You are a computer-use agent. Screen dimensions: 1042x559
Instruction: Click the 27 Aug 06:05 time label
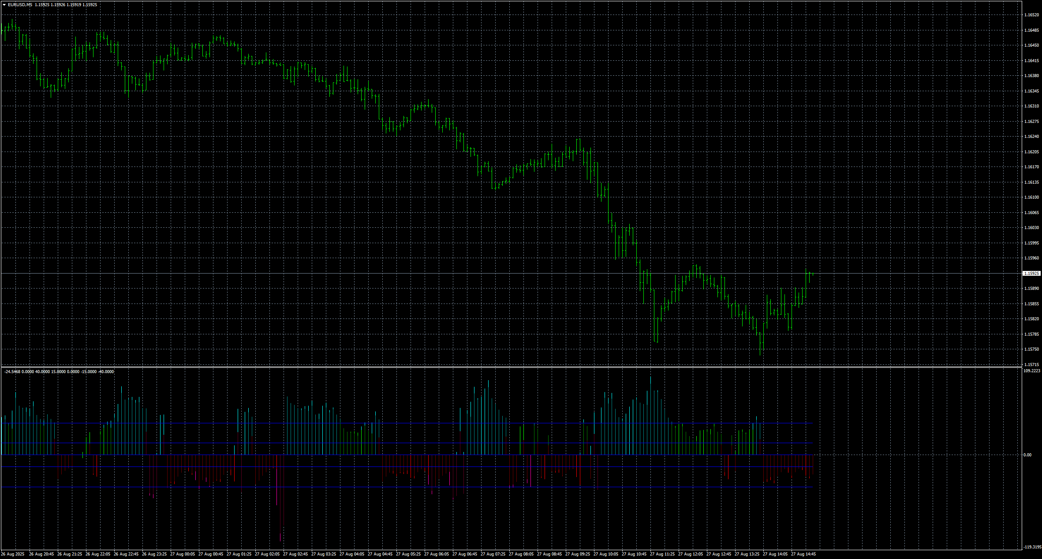click(437, 554)
